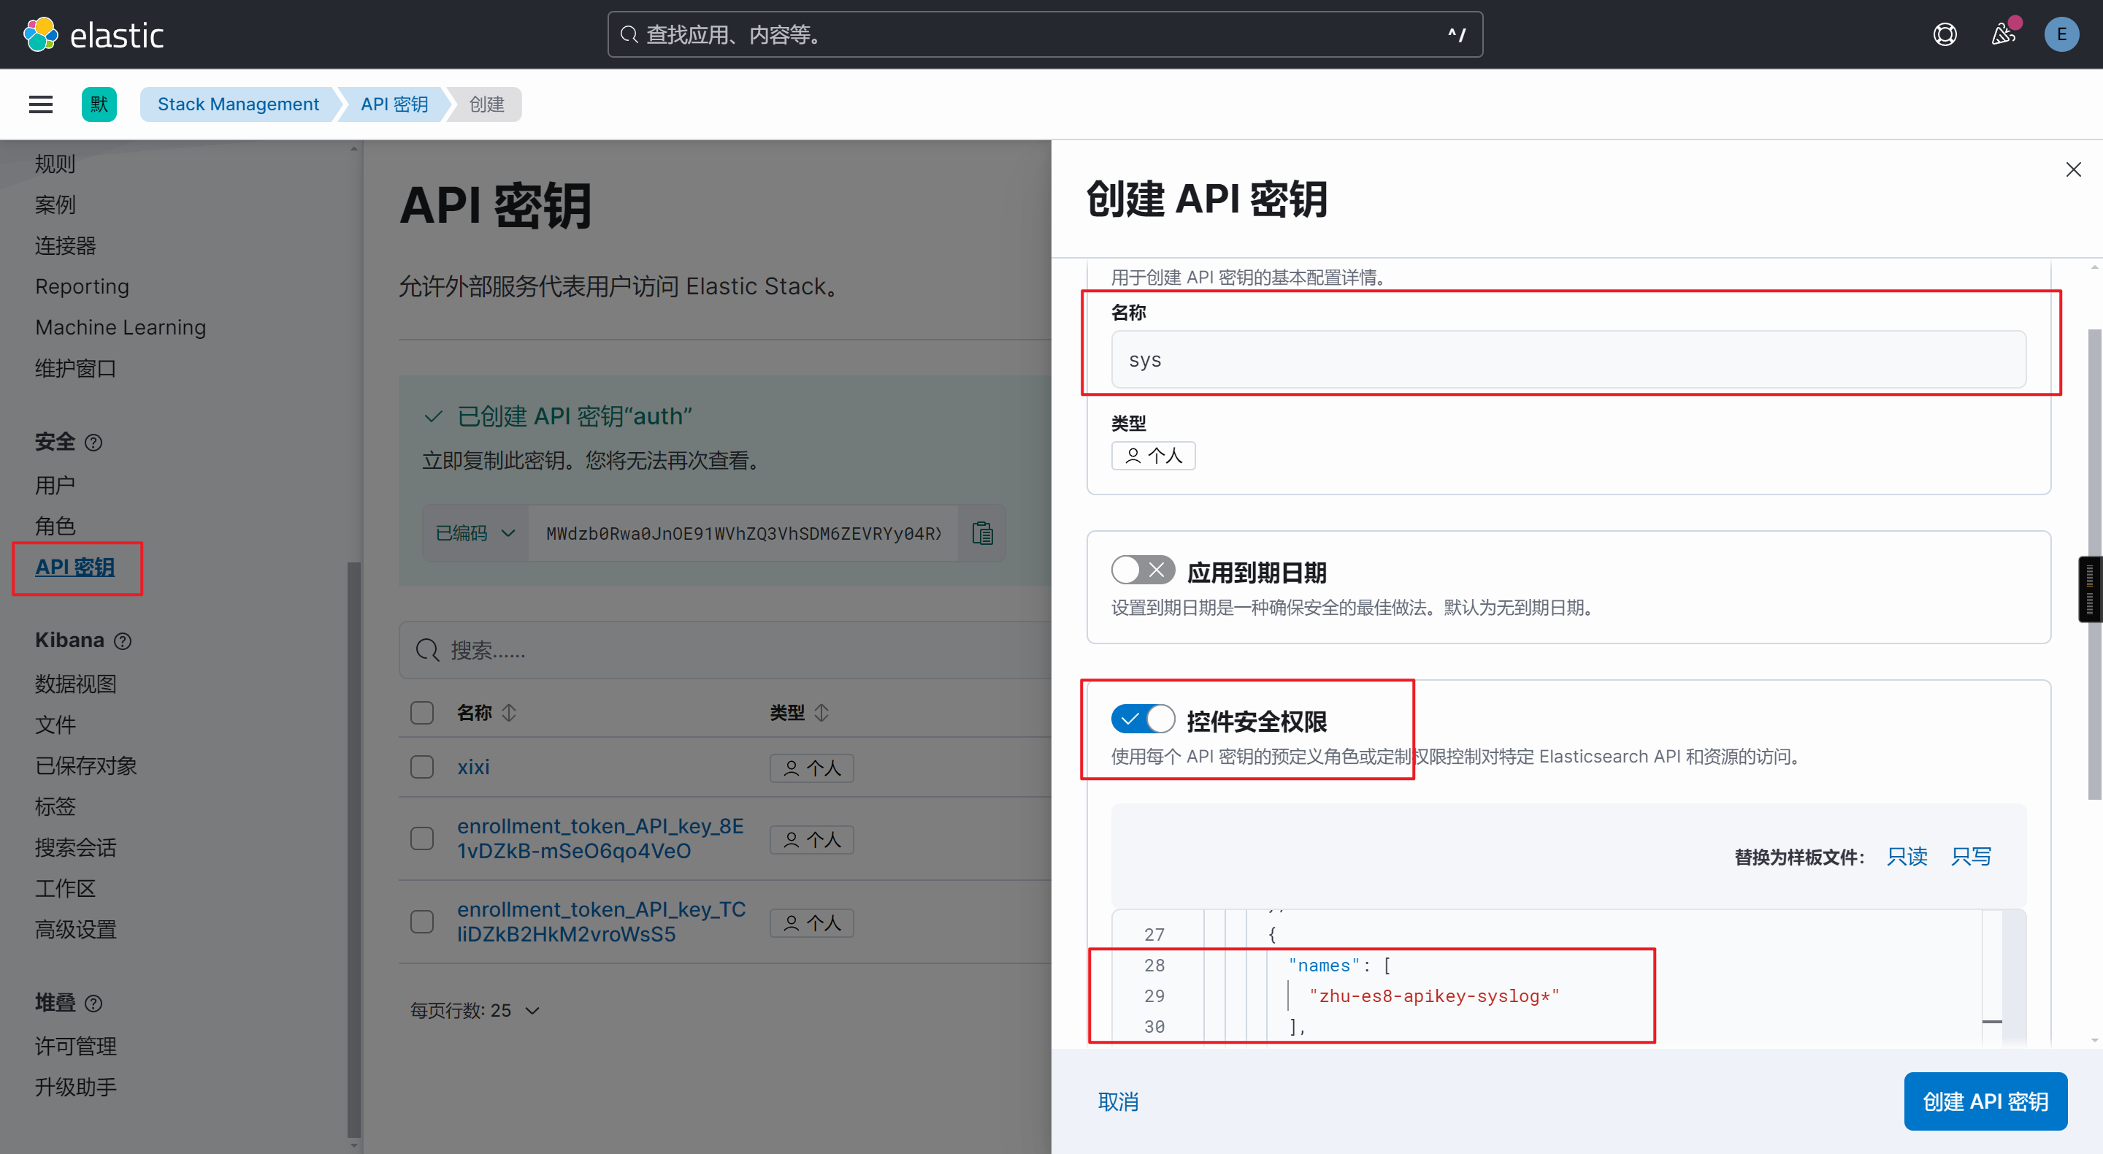Open 用户 under 安全
The width and height of the screenshot is (2103, 1154).
(55, 485)
